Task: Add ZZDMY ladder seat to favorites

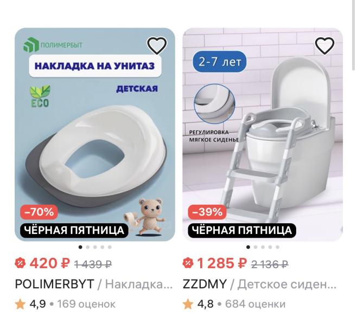Action: click(324, 45)
